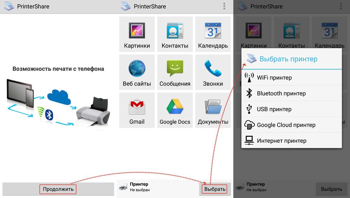Open the Документы (Documents) folder tile
Image resolution: width=350 pixels, height=198 pixels.
pos(213,110)
